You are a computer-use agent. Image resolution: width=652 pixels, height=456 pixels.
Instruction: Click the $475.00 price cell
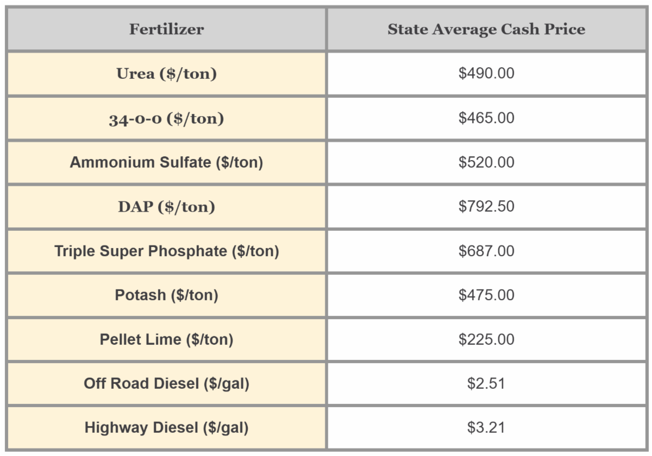tap(486, 295)
